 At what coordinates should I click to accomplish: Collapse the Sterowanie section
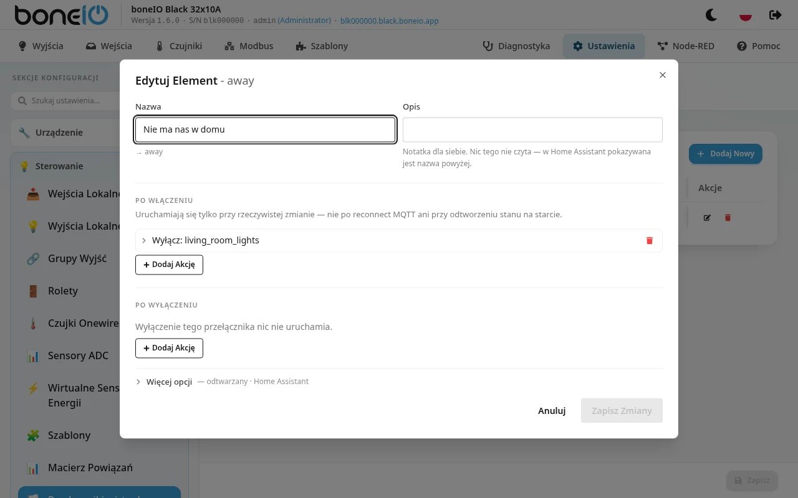(65, 166)
